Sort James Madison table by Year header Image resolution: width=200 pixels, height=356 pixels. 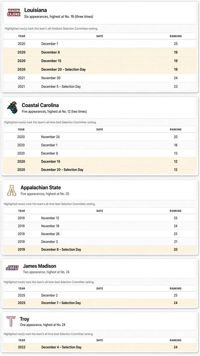[22, 288]
